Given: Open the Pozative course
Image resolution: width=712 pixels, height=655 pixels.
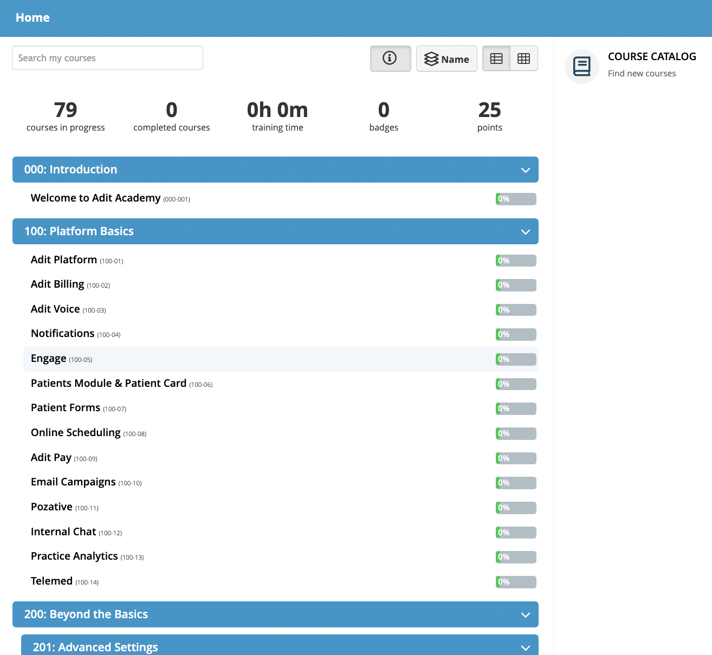Looking at the screenshot, I should [51, 507].
